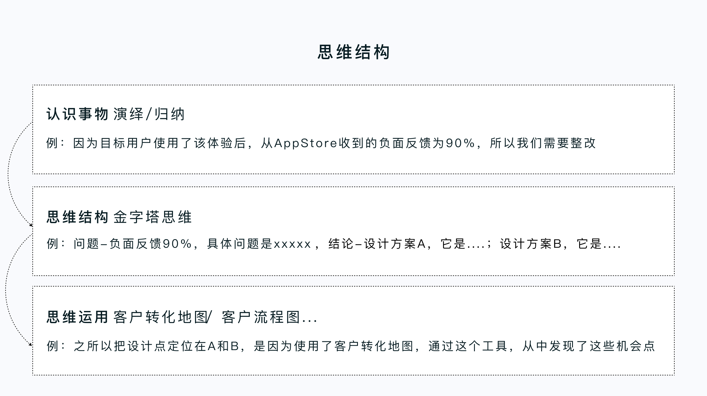
Task: Click the text 问题–负面反馈90%
Action: coord(133,244)
